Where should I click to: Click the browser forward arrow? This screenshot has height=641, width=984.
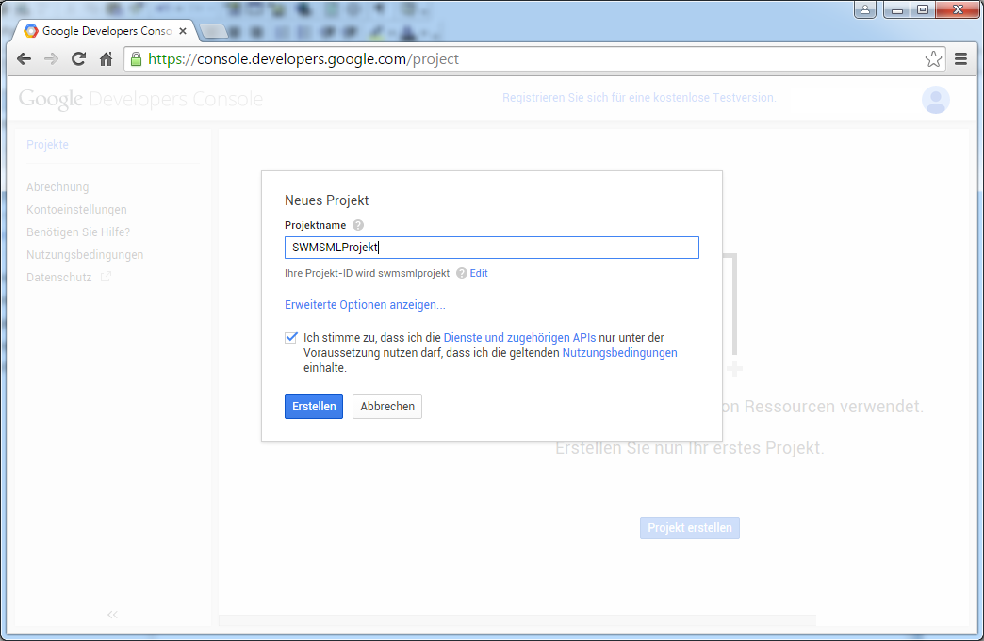pyautogui.click(x=52, y=59)
